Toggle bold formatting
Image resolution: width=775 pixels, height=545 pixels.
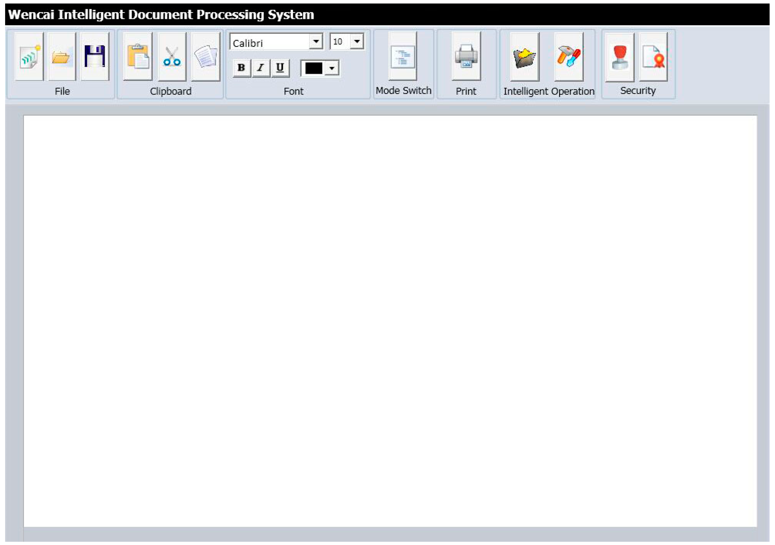(241, 68)
